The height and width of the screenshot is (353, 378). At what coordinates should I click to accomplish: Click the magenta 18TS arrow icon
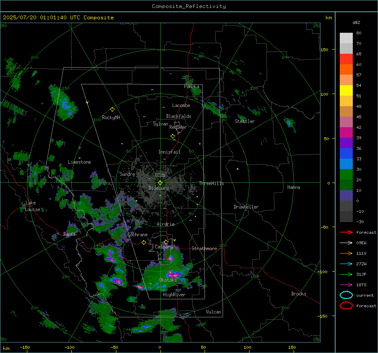[x=346, y=285]
